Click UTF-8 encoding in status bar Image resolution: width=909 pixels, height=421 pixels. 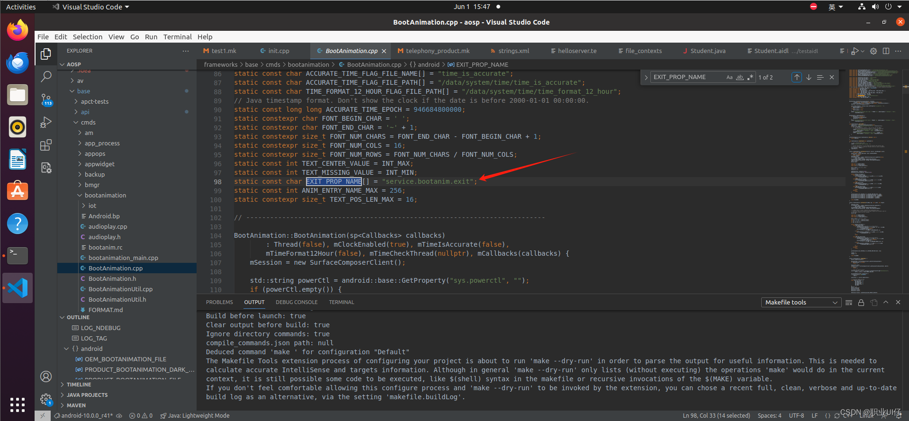pyautogui.click(x=796, y=416)
